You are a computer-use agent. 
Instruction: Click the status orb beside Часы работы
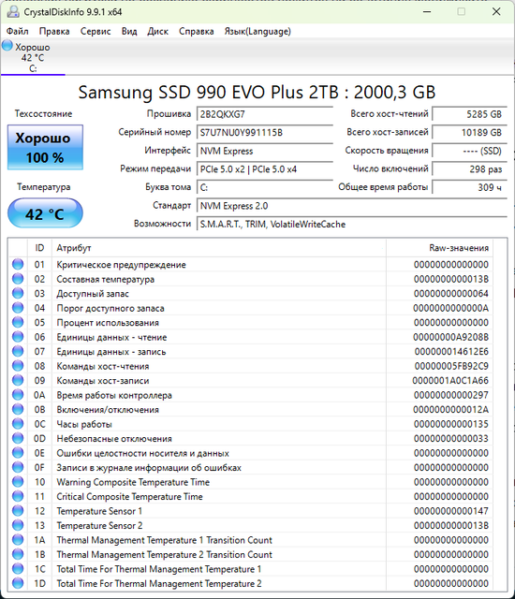click(x=18, y=424)
